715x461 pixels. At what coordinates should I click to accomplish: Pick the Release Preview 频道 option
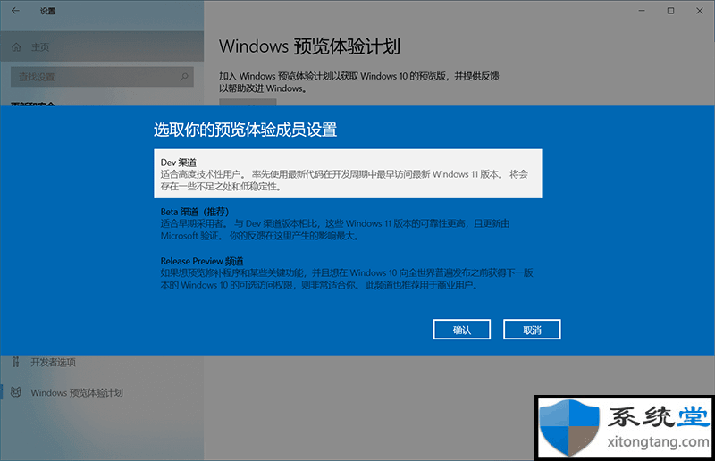348,272
